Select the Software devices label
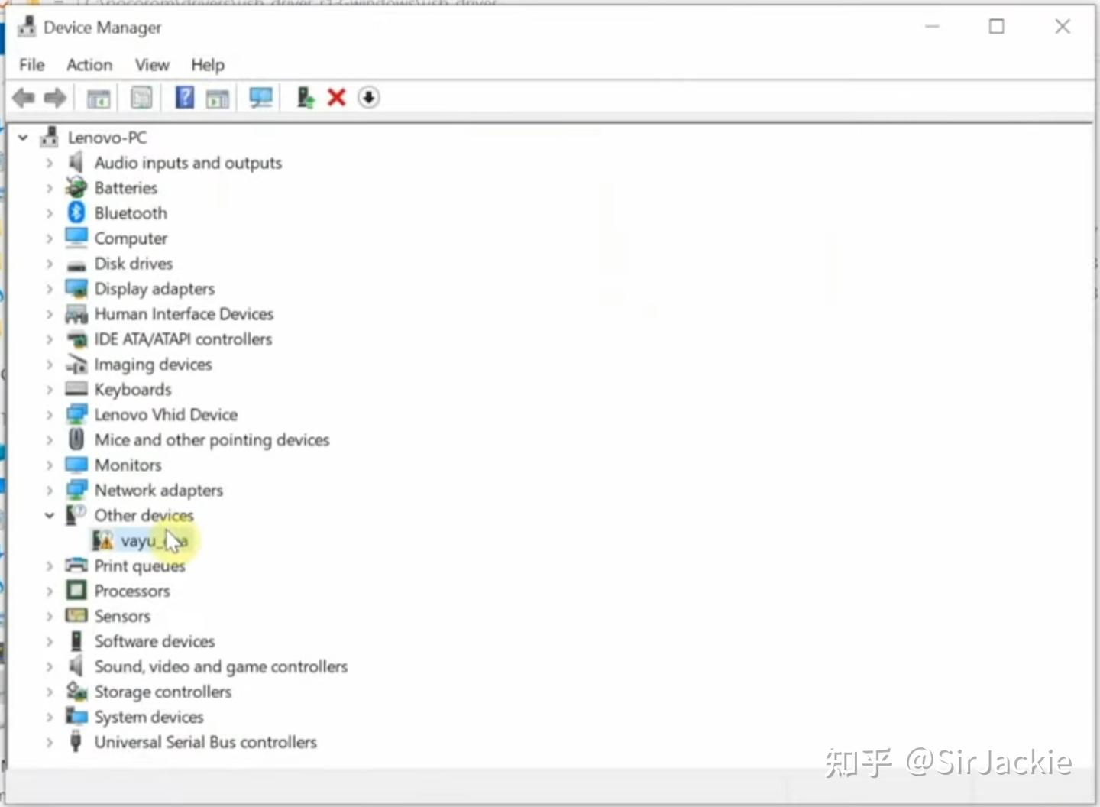This screenshot has width=1100, height=807. 154,641
